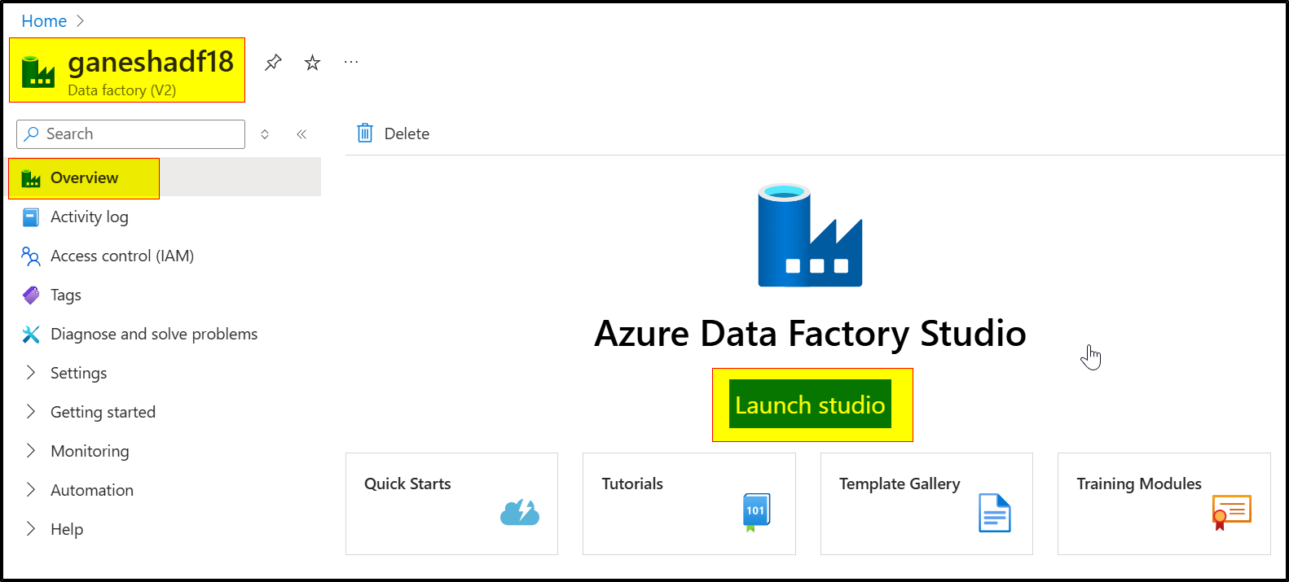
Task: Open the Activity log
Action: tap(90, 217)
